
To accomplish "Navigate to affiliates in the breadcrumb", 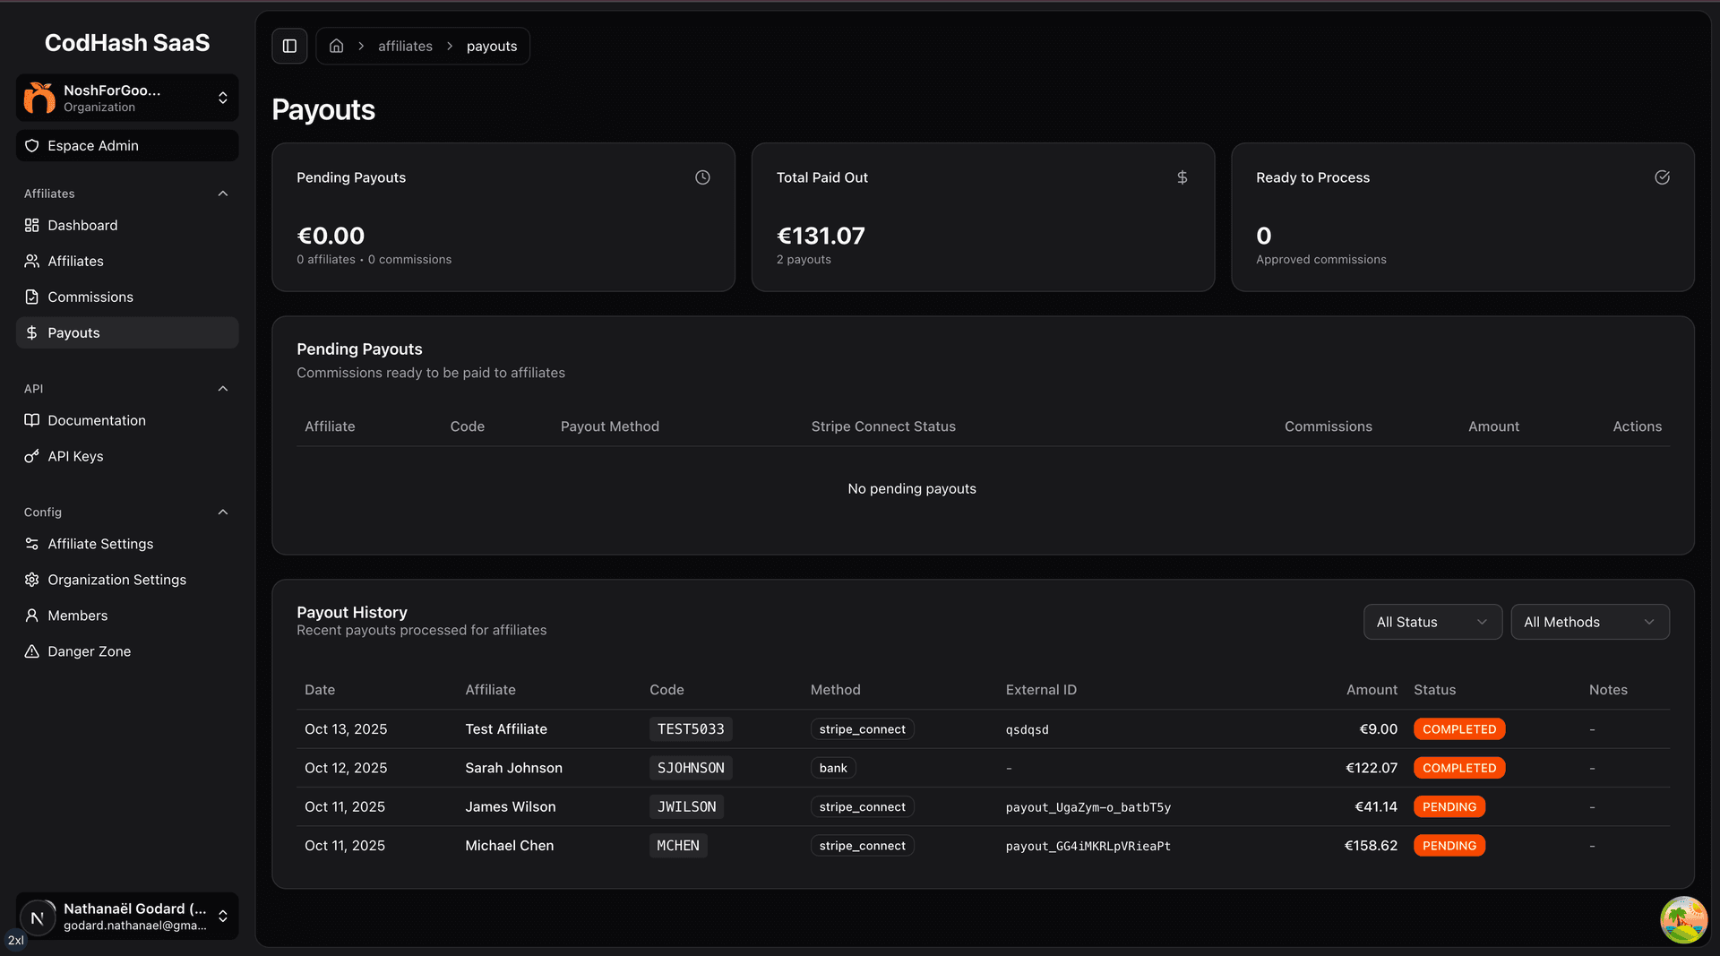I will point(405,46).
